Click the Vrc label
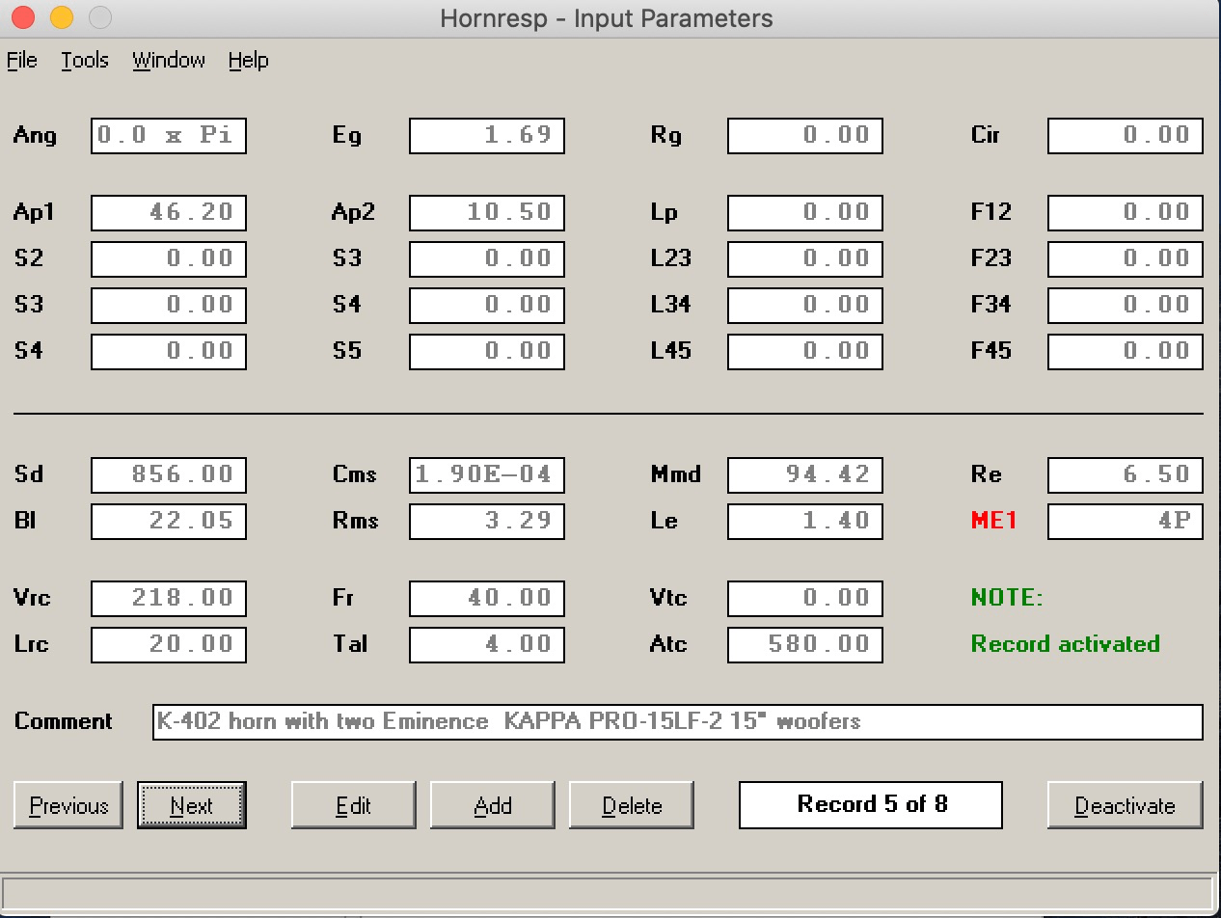Screen dimensions: 1221x918 tap(32, 598)
